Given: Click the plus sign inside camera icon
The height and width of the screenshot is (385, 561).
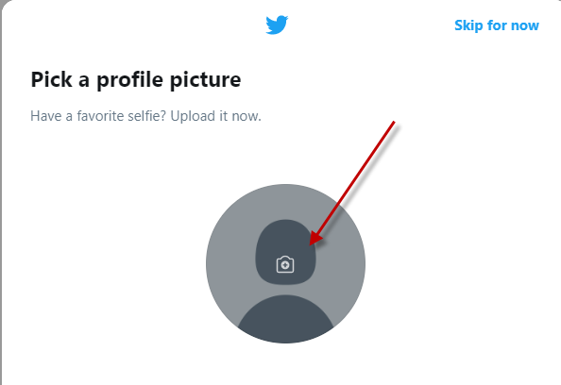Looking at the screenshot, I should click(285, 265).
